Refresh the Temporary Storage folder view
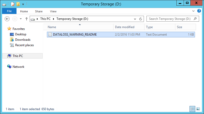Screen dimensions: 204x114 click(141, 19)
